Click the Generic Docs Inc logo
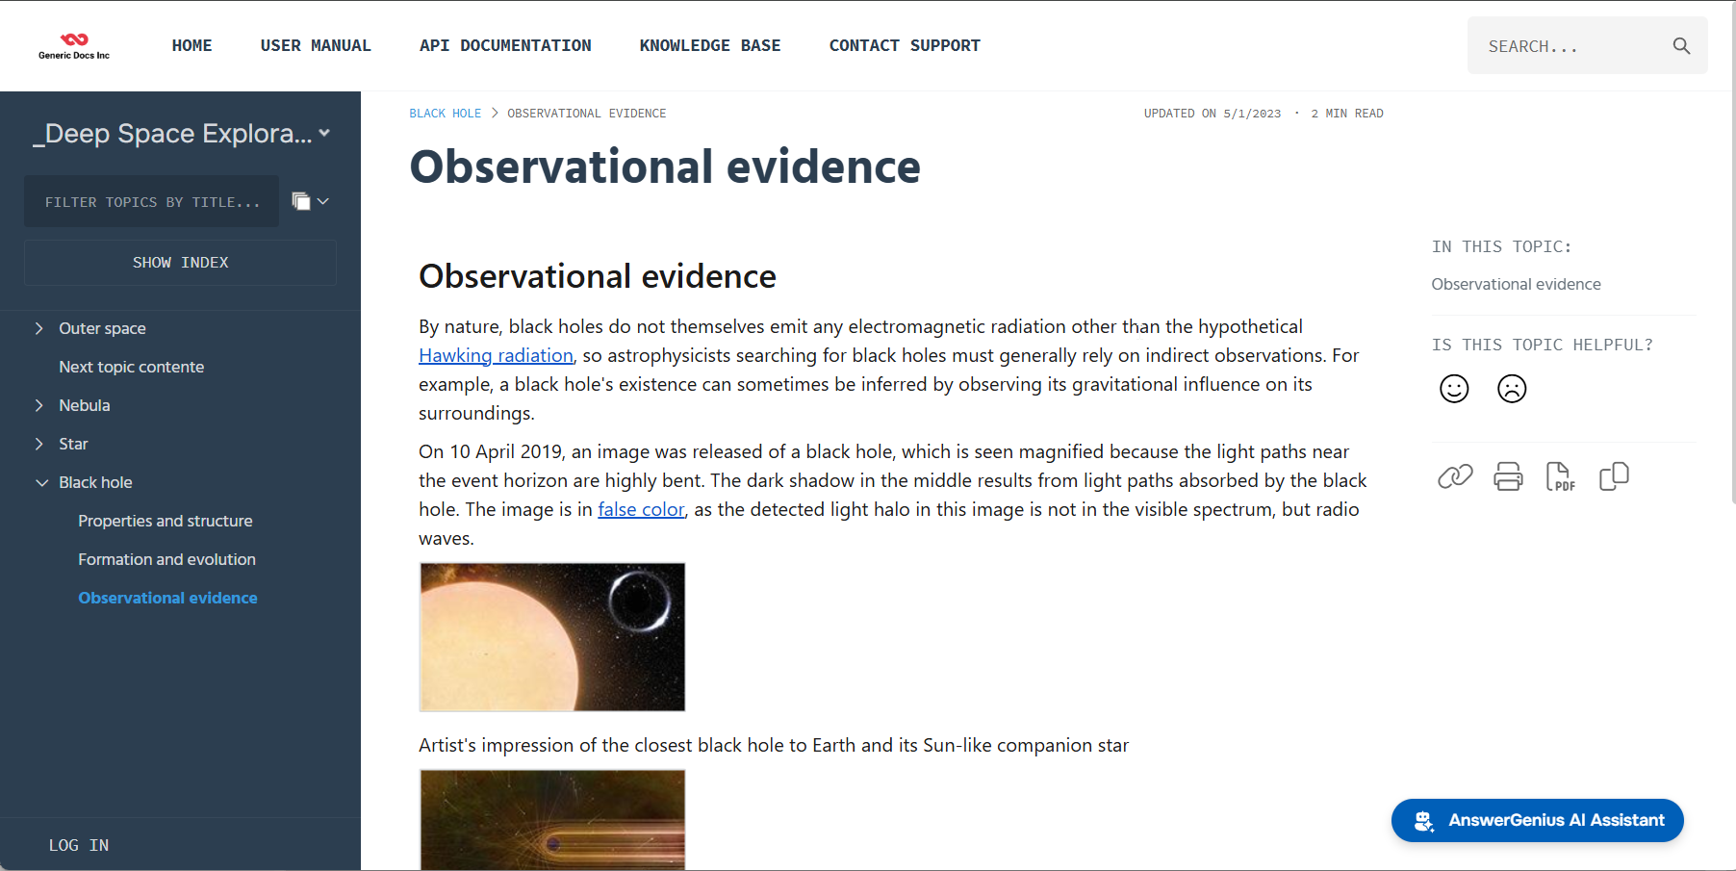 point(74,45)
